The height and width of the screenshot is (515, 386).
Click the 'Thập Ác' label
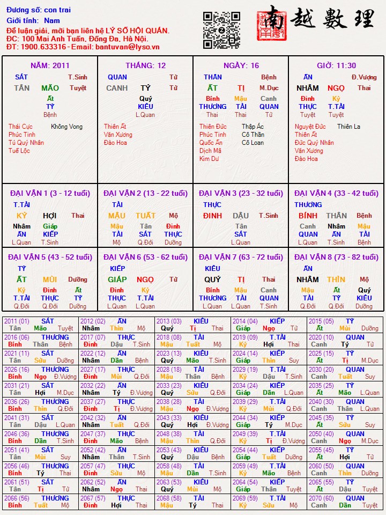click(253, 127)
